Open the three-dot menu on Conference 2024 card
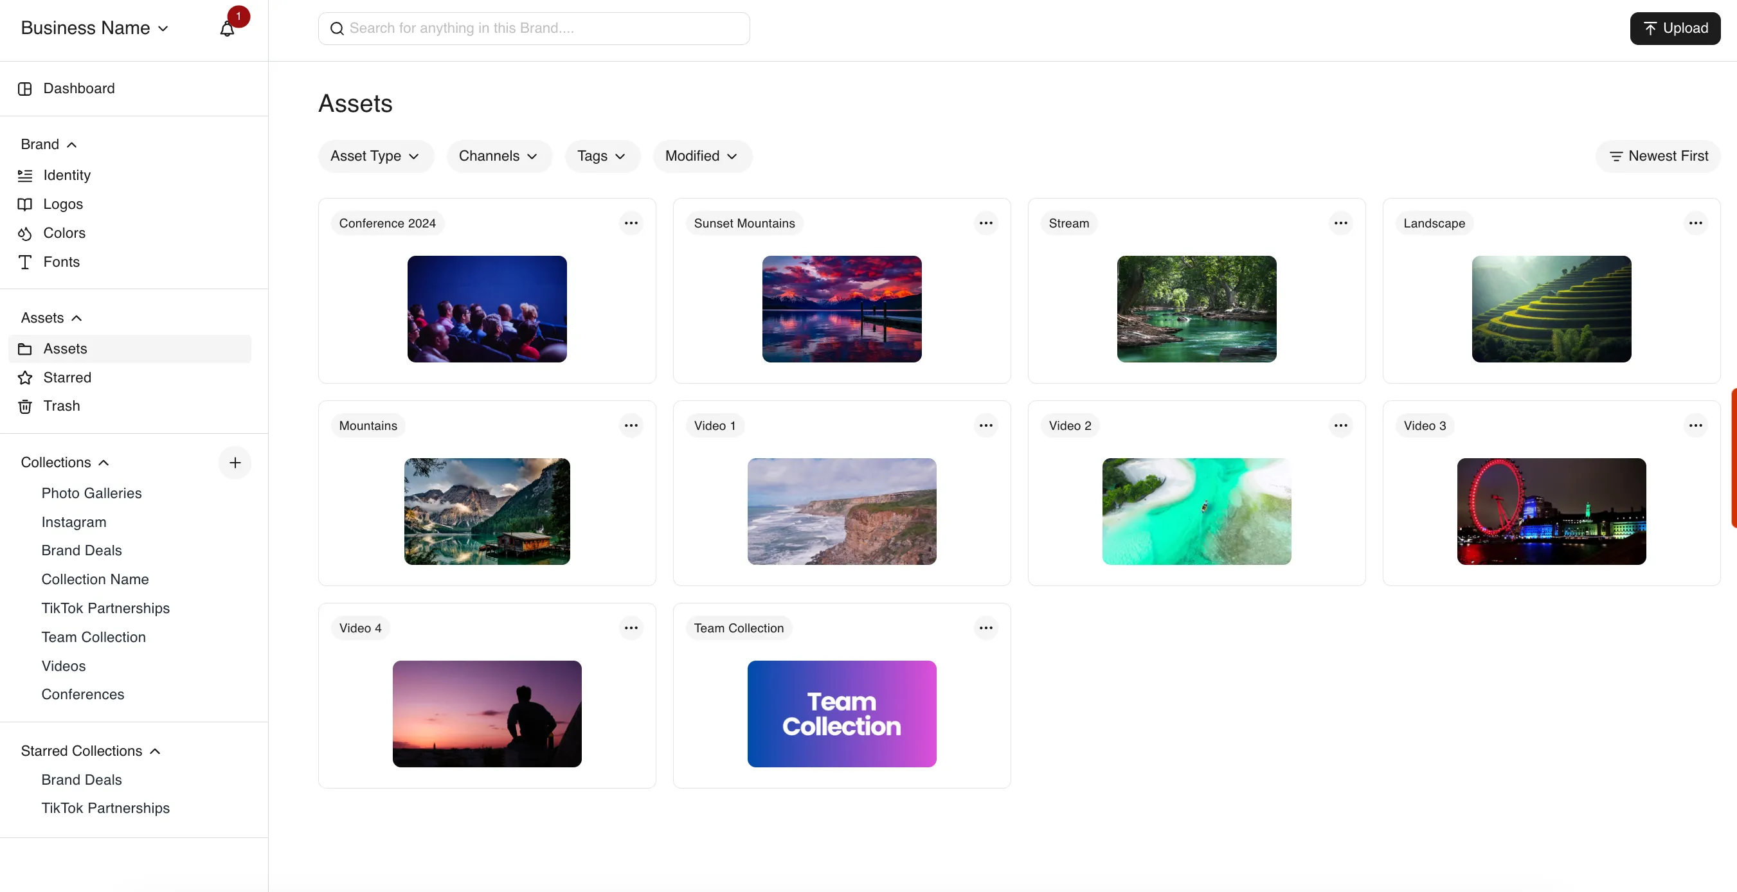The image size is (1737, 892). (631, 223)
